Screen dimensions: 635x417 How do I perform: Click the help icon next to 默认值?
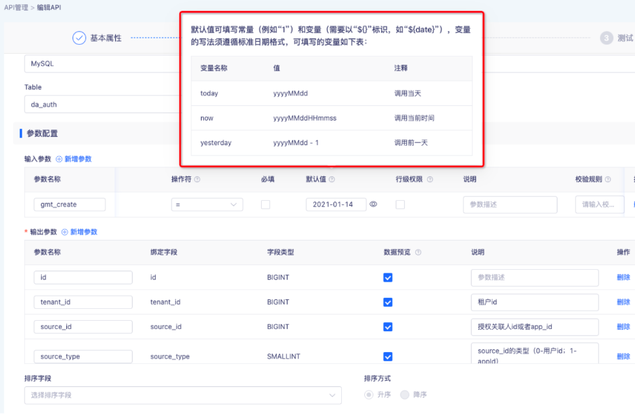click(332, 179)
